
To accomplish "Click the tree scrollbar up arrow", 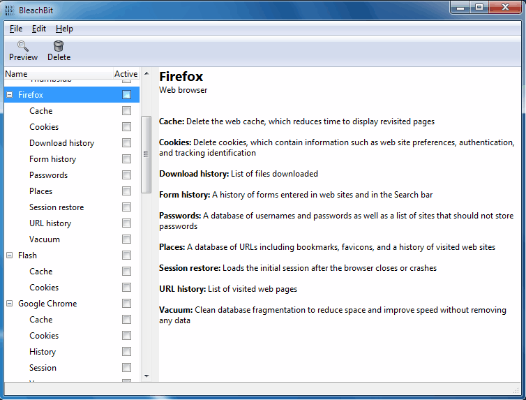I will (x=146, y=73).
